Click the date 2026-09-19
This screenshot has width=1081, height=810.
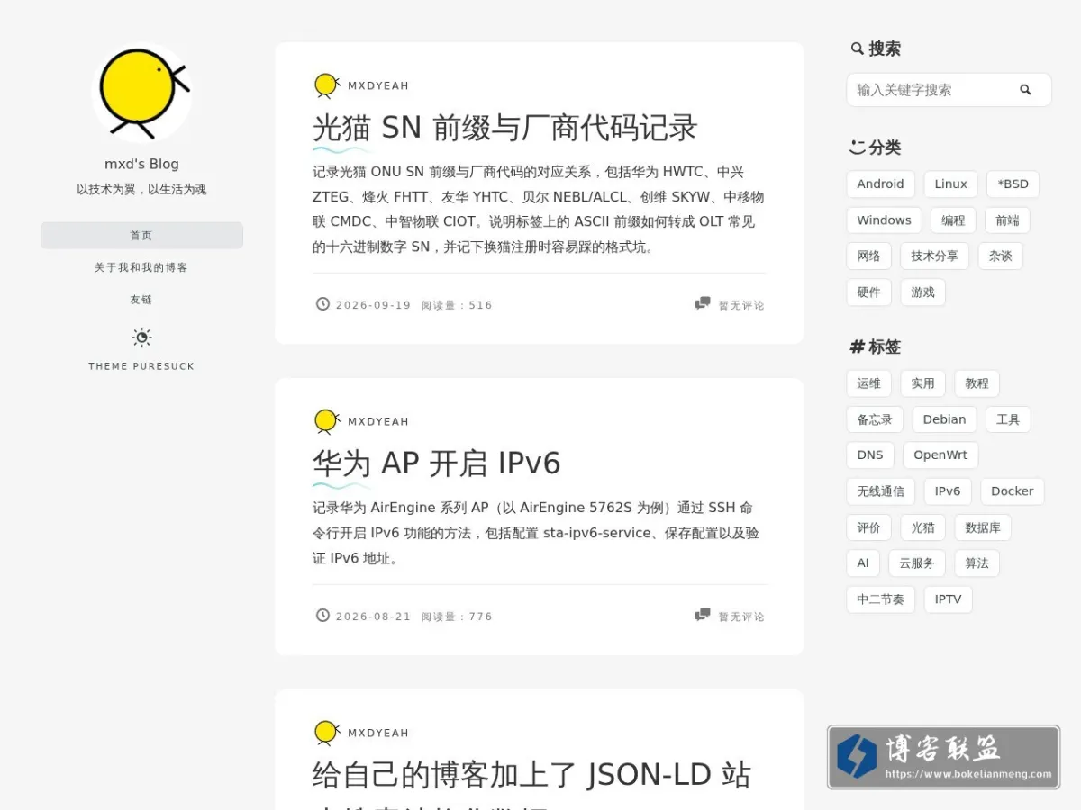coord(373,305)
